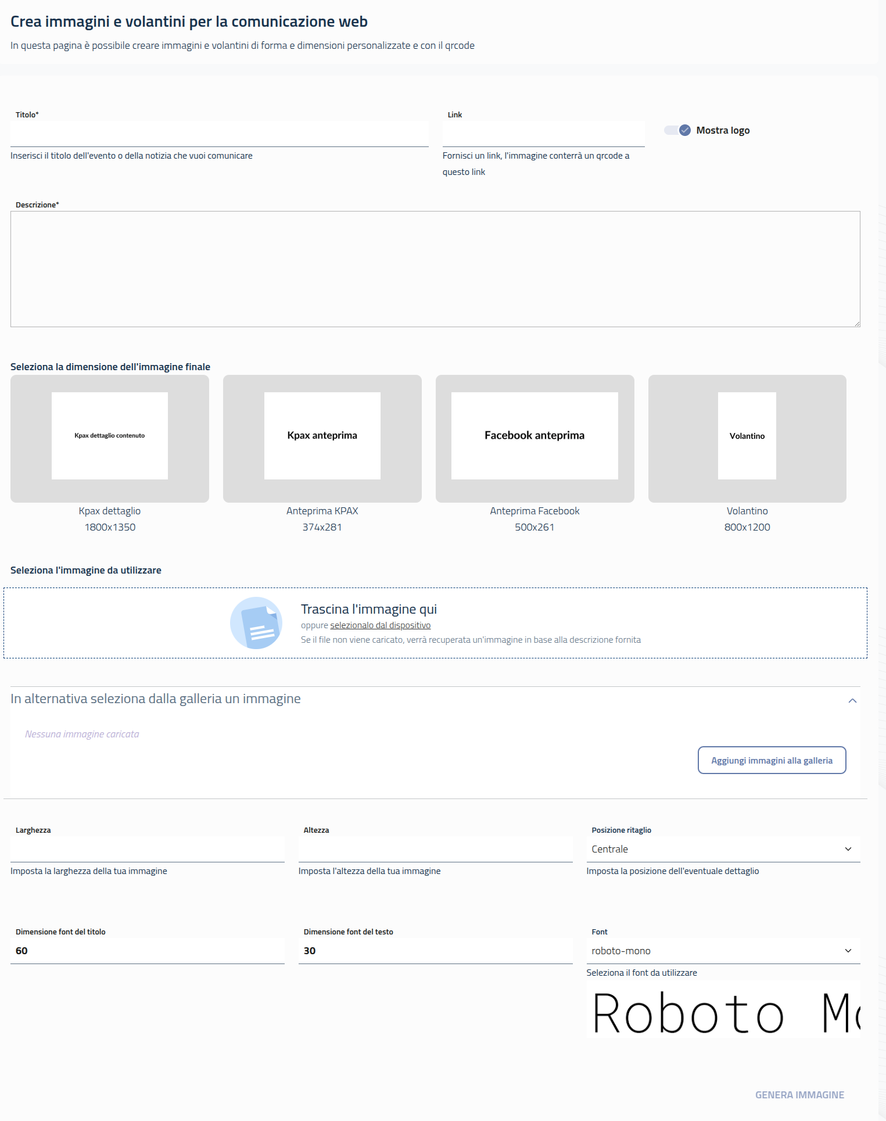Click the GENERA IMMAGINE button
886x1121 pixels.
pyautogui.click(x=799, y=1095)
